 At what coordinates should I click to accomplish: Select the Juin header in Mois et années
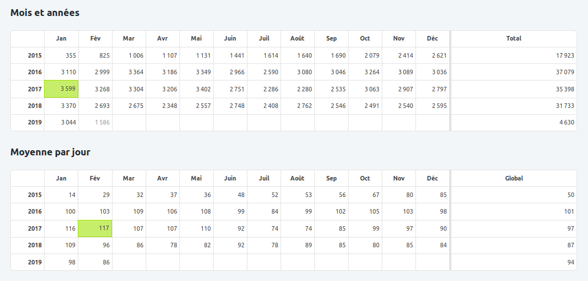coord(230,38)
